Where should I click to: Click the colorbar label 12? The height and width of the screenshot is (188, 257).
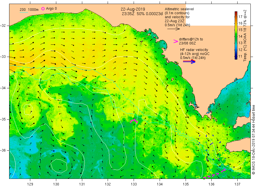tap(240, 50)
